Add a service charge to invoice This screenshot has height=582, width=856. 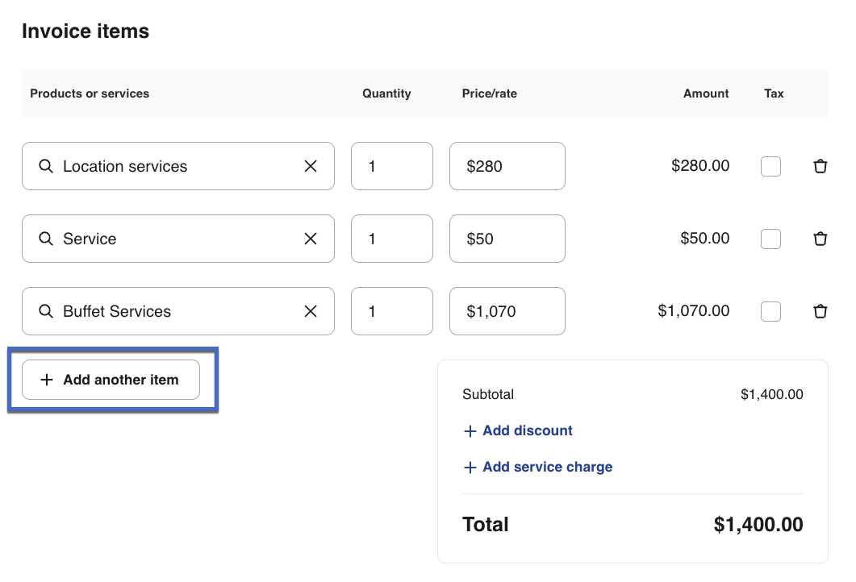[x=538, y=468]
